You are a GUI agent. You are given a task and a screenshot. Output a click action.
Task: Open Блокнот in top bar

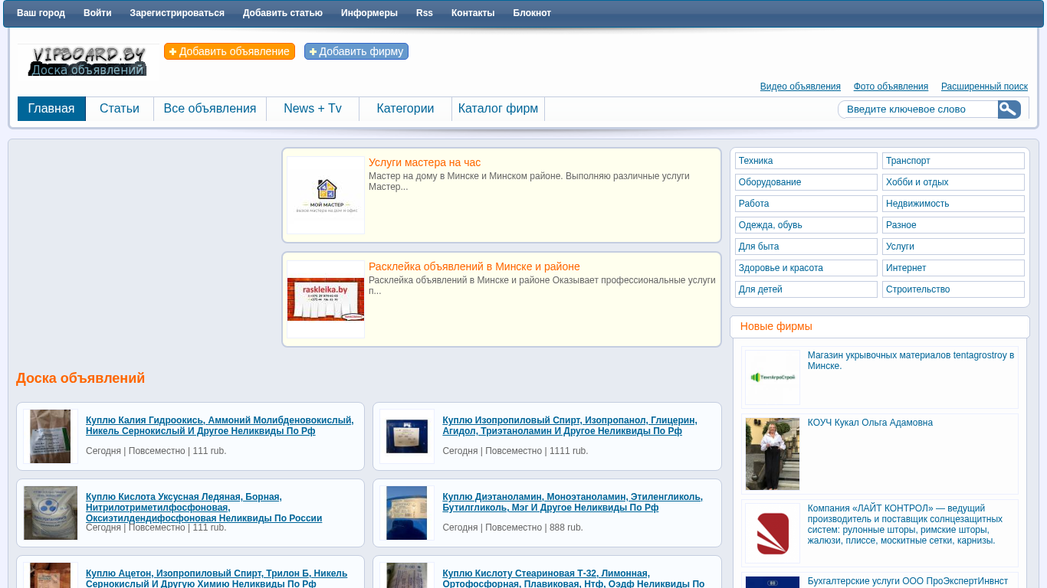532,13
